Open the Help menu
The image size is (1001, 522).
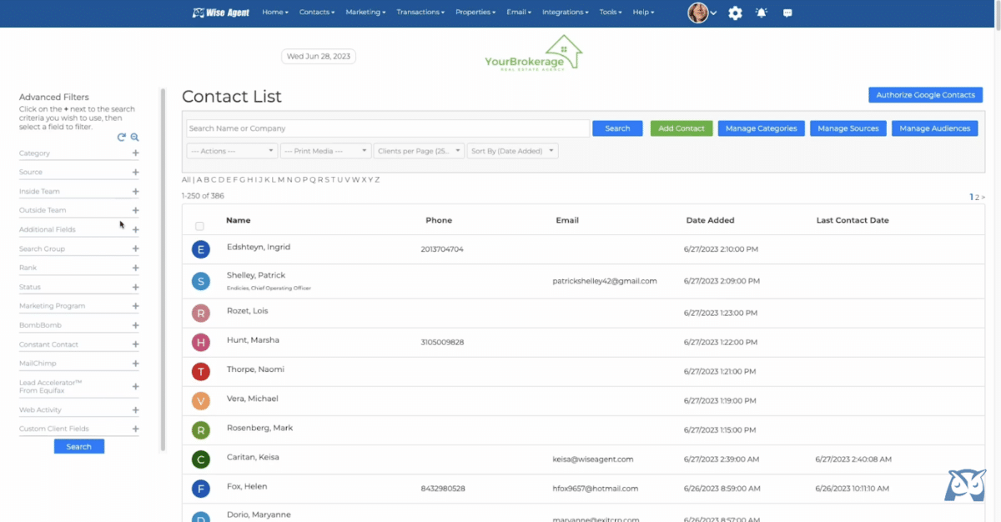[643, 13]
